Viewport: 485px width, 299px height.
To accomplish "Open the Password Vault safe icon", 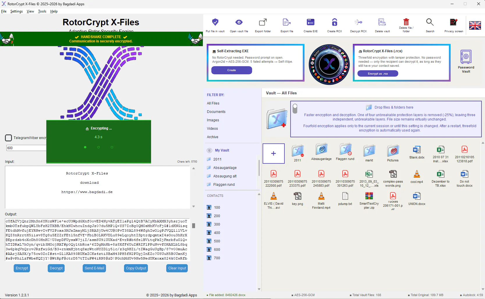I will (466, 57).
